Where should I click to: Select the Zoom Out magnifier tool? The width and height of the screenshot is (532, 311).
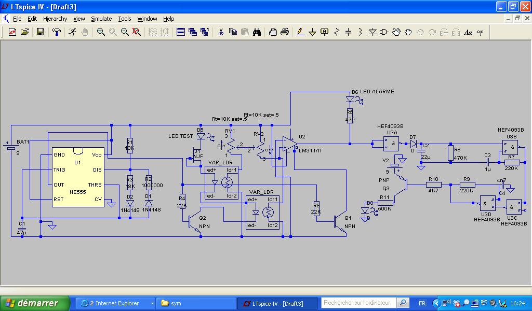point(125,32)
